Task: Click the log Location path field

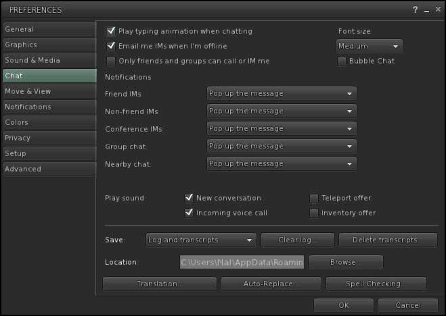Action: tap(242, 262)
